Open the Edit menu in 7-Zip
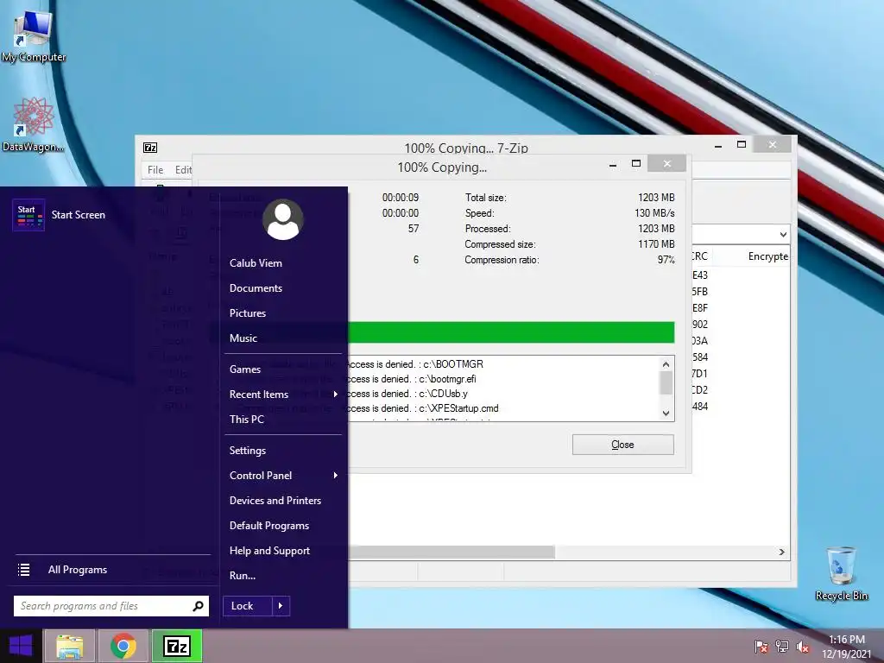Viewport: 884px width, 663px height. pos(183,170)
